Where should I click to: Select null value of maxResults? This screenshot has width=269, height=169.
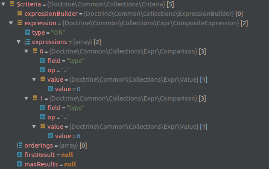pos(70,164)
